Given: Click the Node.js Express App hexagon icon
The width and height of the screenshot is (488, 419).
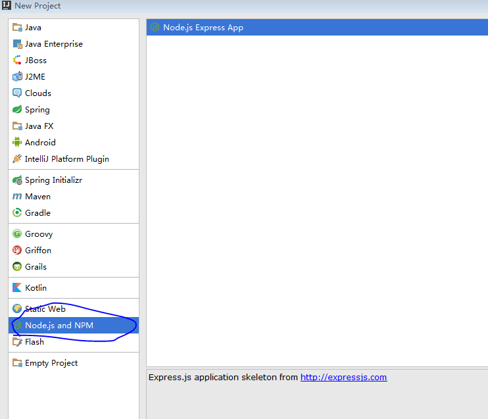Looking at the screenshot, I should (155, 28).
